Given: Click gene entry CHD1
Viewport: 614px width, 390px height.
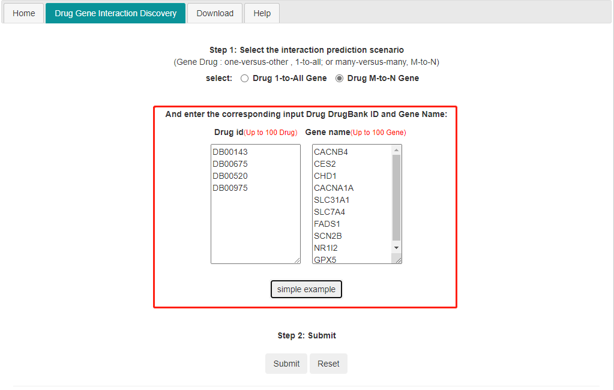Looking at the screenshot, I should (x=325, y=176).
